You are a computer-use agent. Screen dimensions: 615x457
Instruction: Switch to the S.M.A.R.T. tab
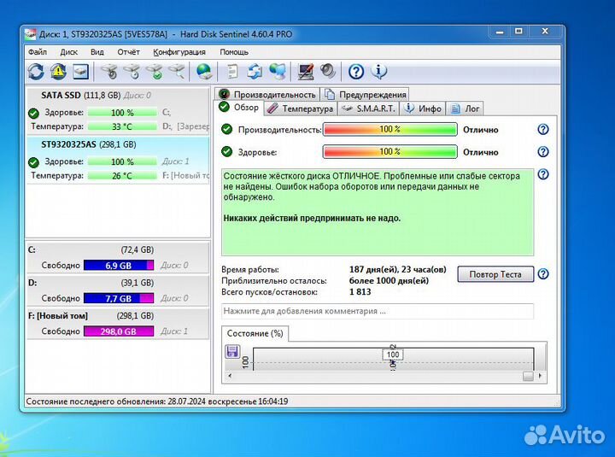click(368, 108)
